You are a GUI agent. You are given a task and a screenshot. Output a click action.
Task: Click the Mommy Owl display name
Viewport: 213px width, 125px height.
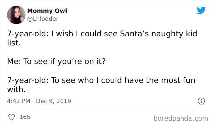point(47,11)
